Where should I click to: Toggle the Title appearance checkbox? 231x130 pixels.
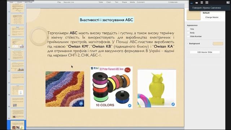pos(188,29)
